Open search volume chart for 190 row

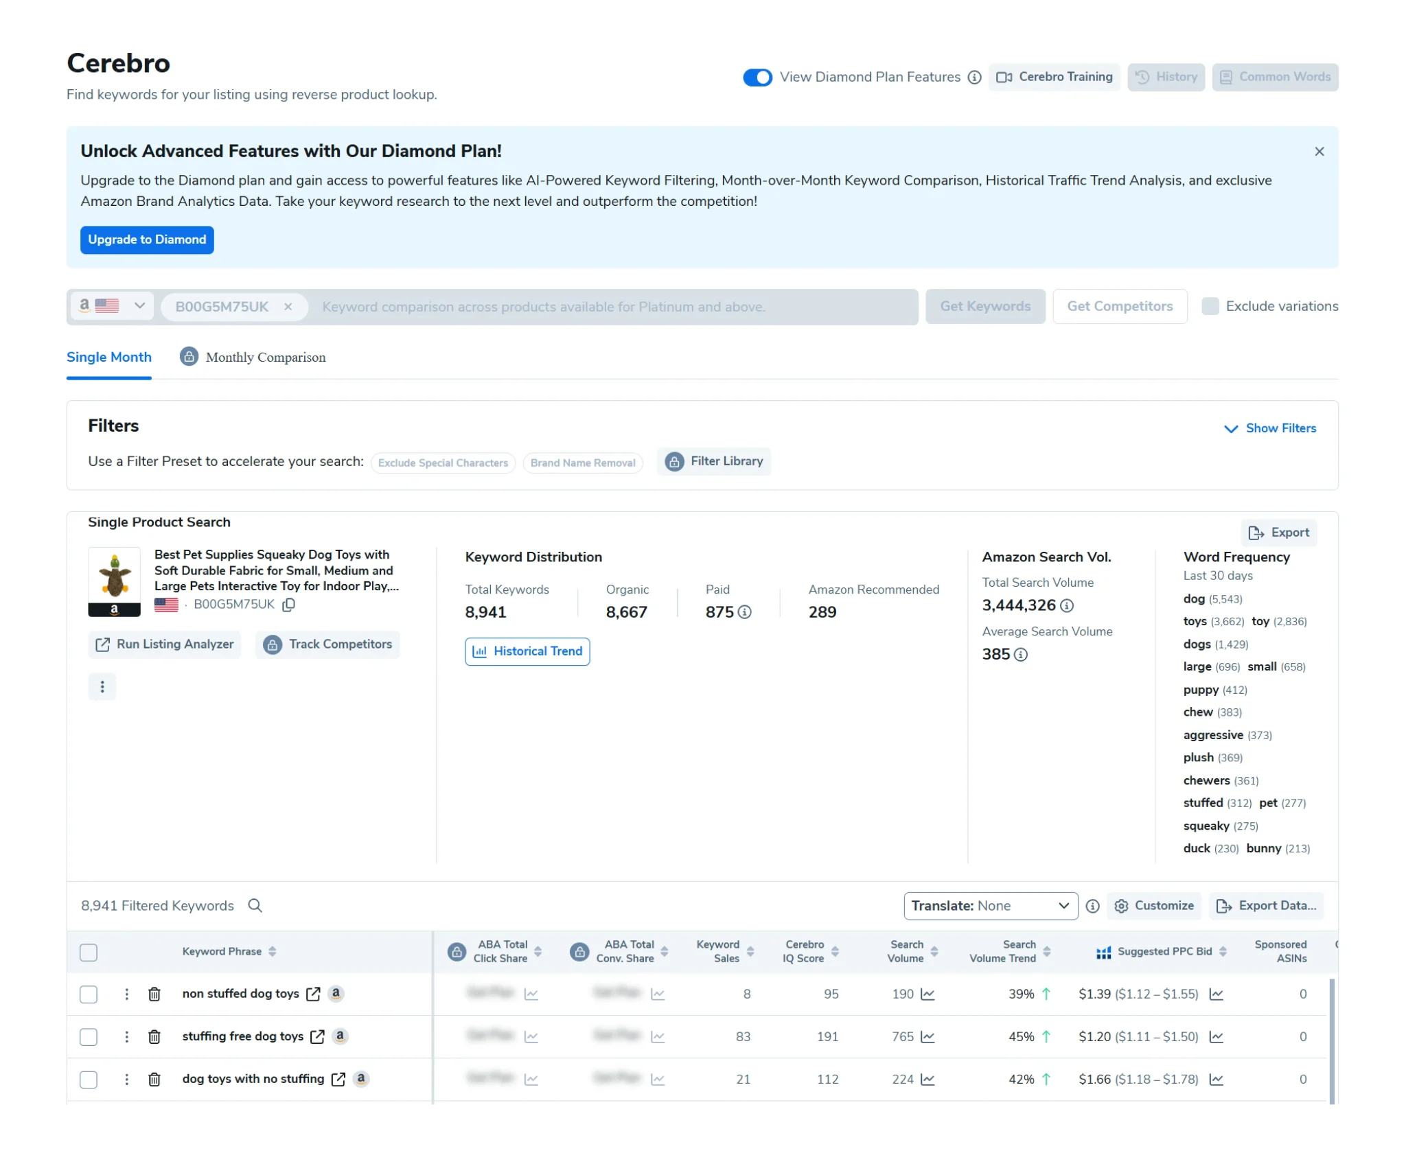coord(927,994)
